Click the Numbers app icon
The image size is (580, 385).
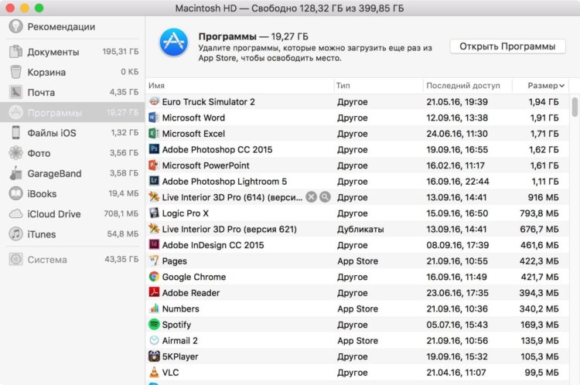click(154, 308)
